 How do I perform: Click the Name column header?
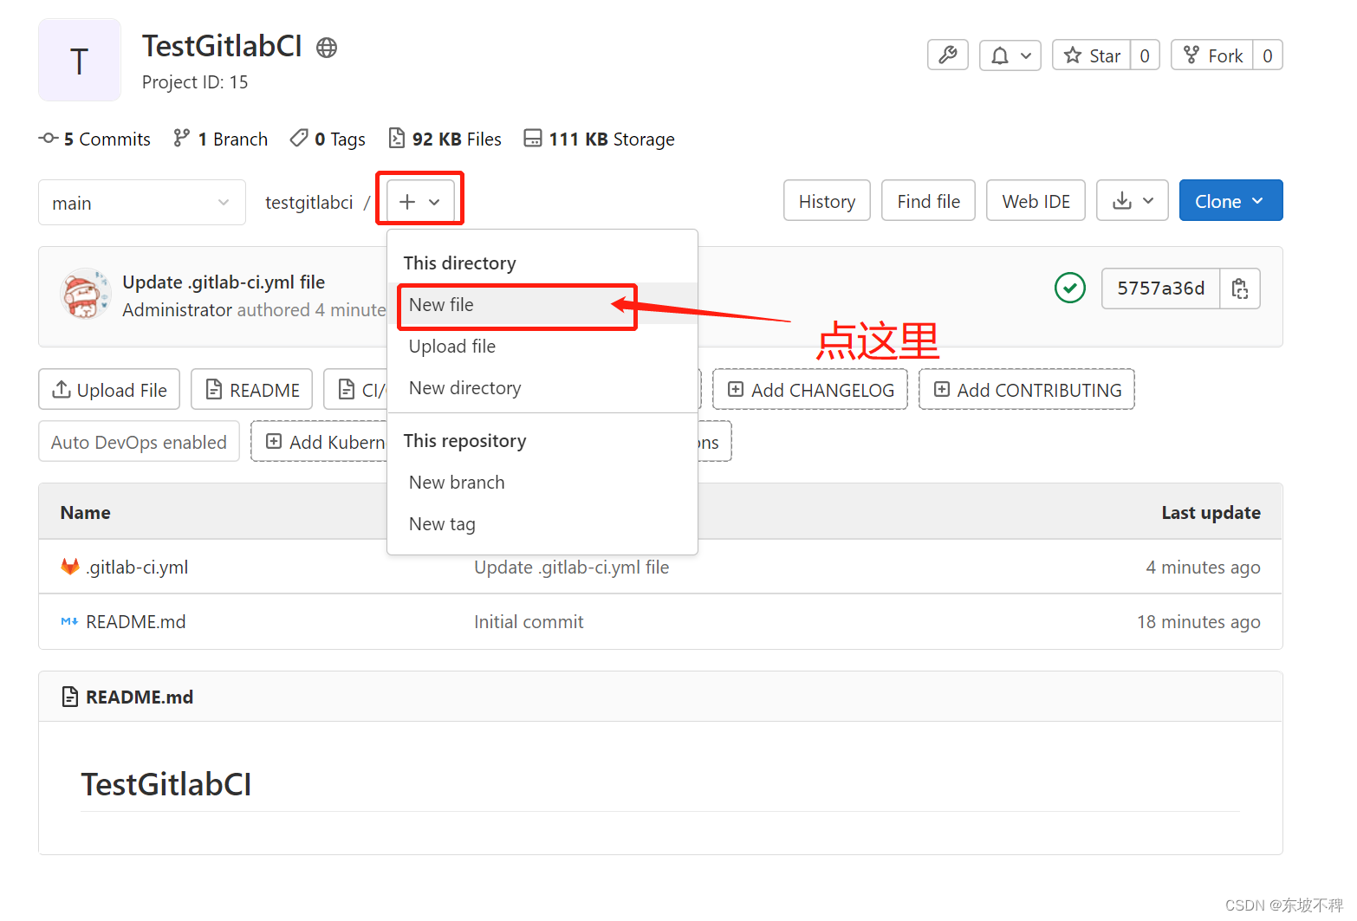click(x=85, y=513)
